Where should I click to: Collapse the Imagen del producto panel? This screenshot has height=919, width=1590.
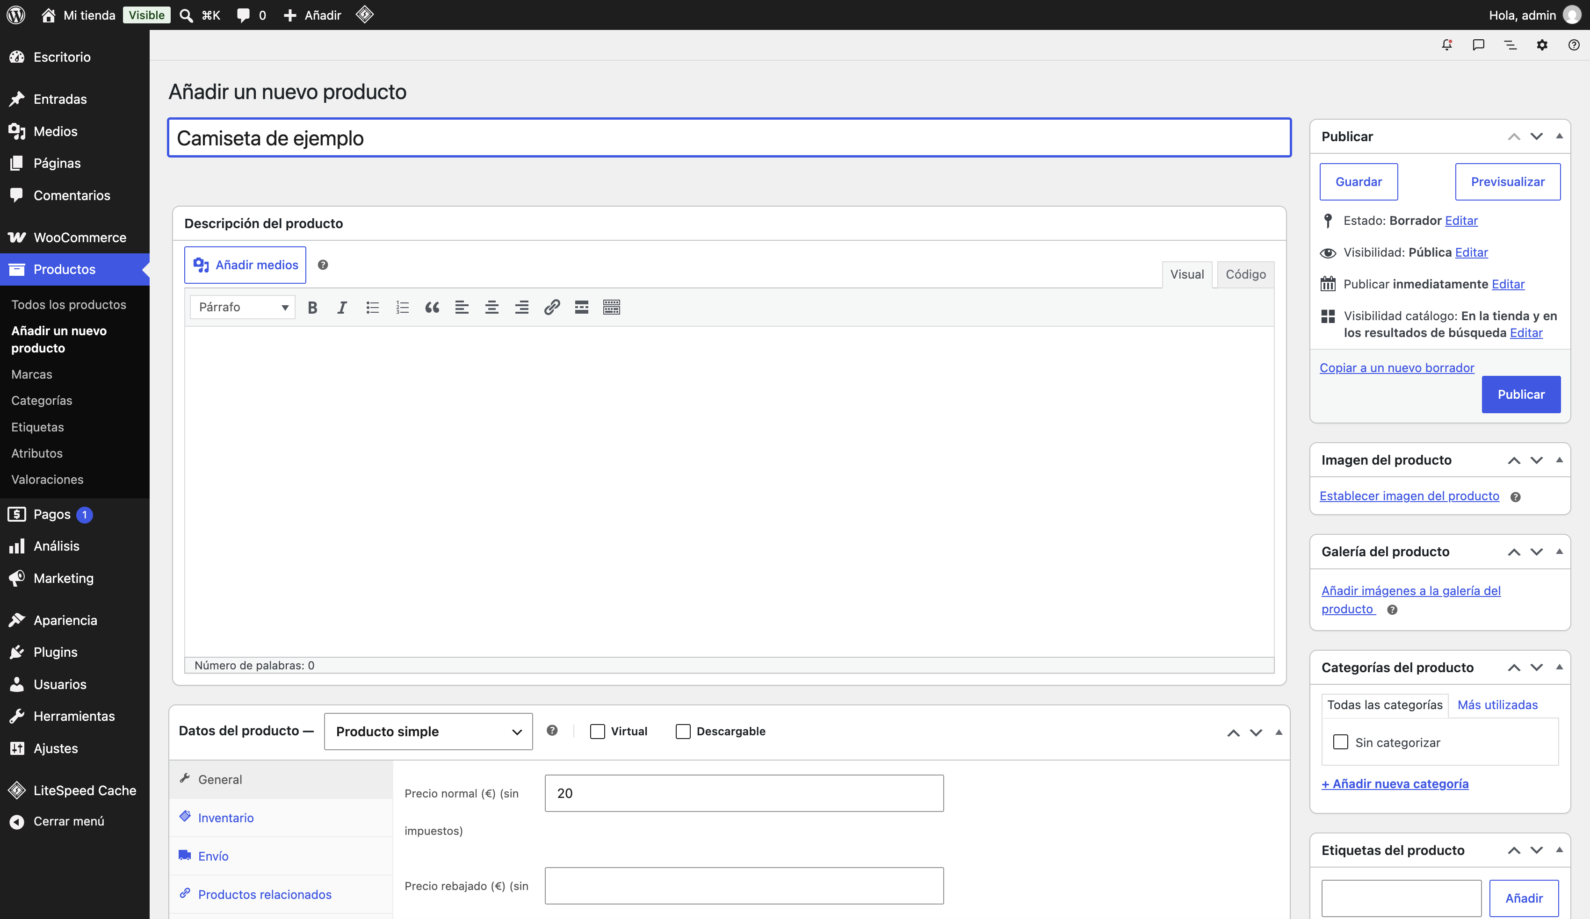[x=1559, y=460]
